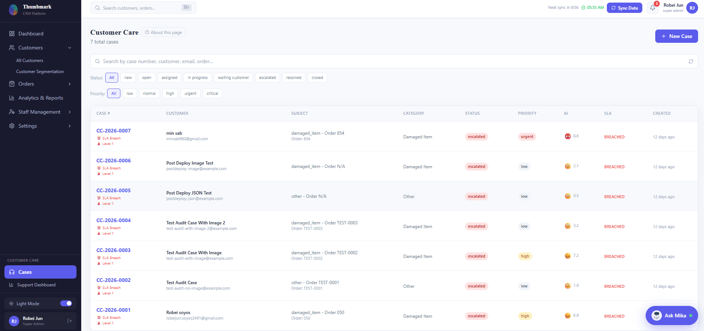Click the global search customers field
Image resolution: width=704 pixels, height=331 pixels.
click(x=143, y=8)
